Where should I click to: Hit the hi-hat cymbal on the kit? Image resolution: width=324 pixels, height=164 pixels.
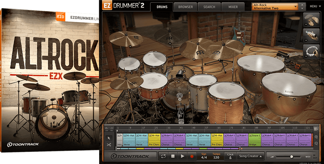[x=126, y=83]
